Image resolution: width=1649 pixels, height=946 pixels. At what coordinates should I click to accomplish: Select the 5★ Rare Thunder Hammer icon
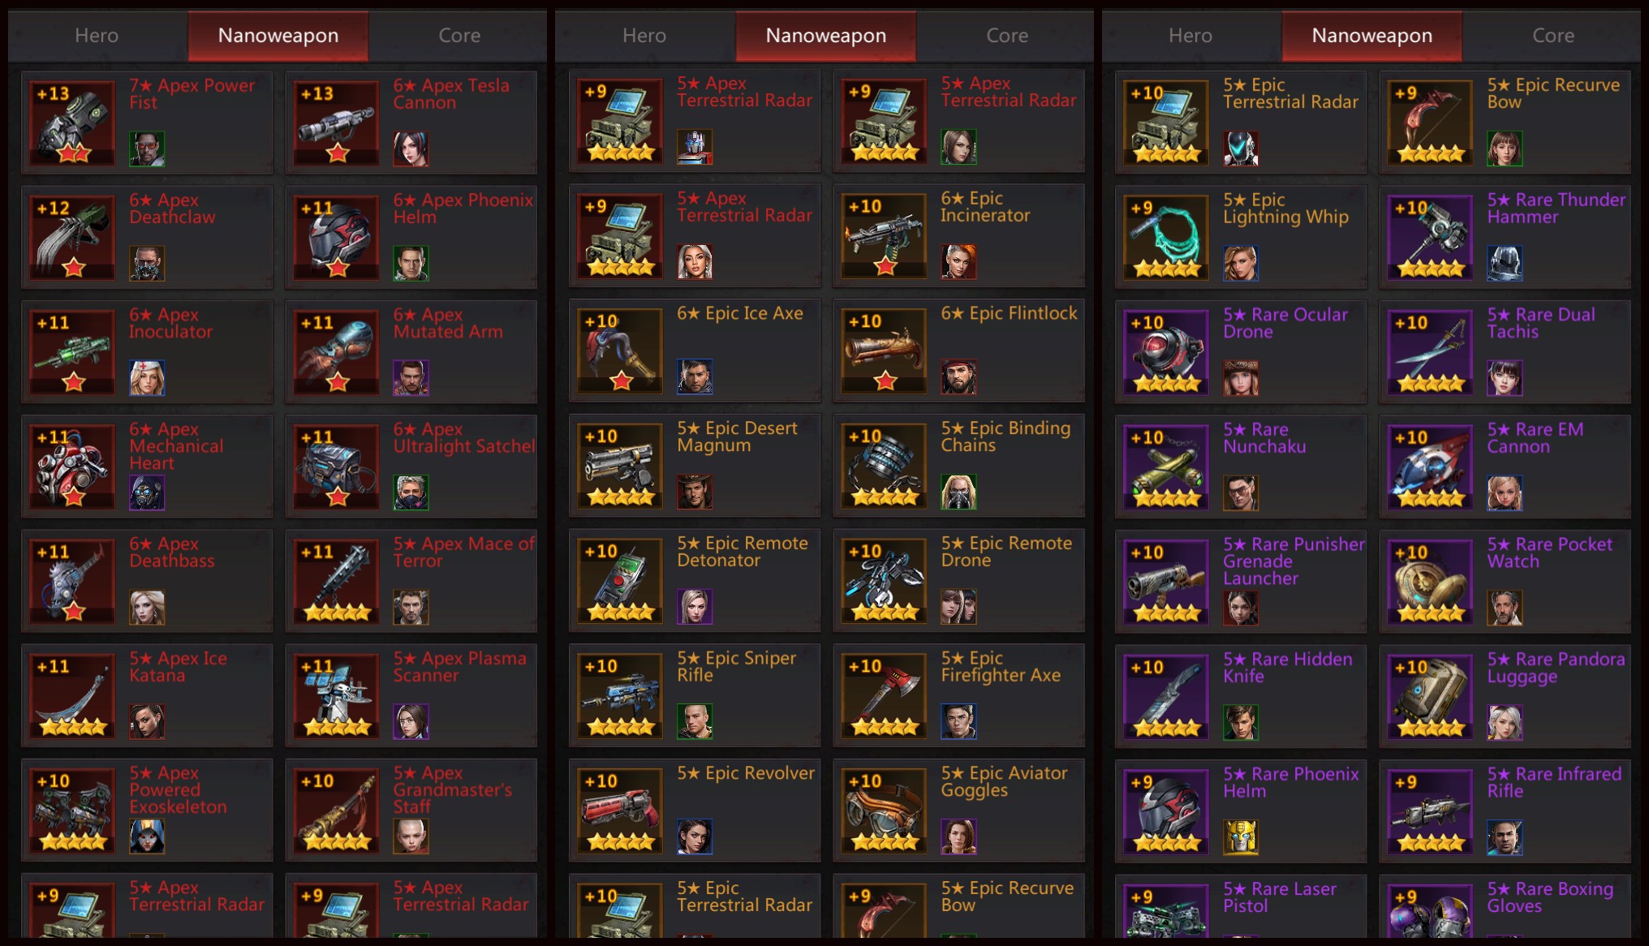point(1430,238)
